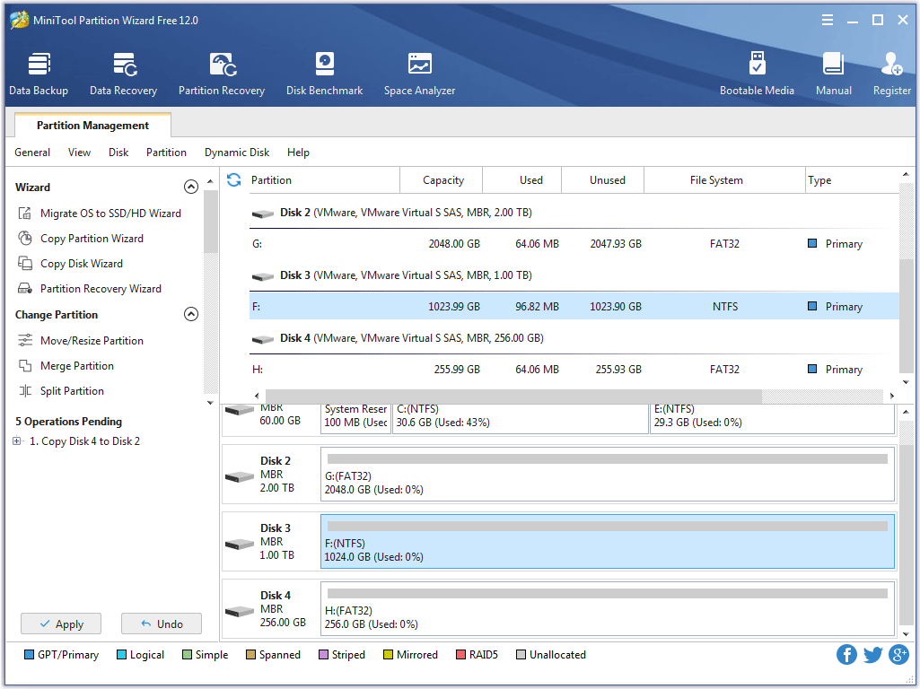
Task: Select Migrate OS to SSD/HD Wizard
Action: (x=110, y=214)
